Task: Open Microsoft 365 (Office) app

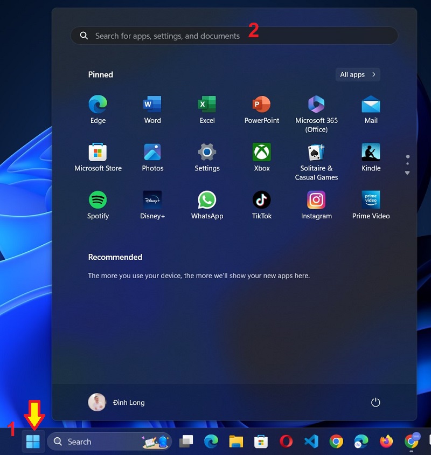Action: coord(316,114)
